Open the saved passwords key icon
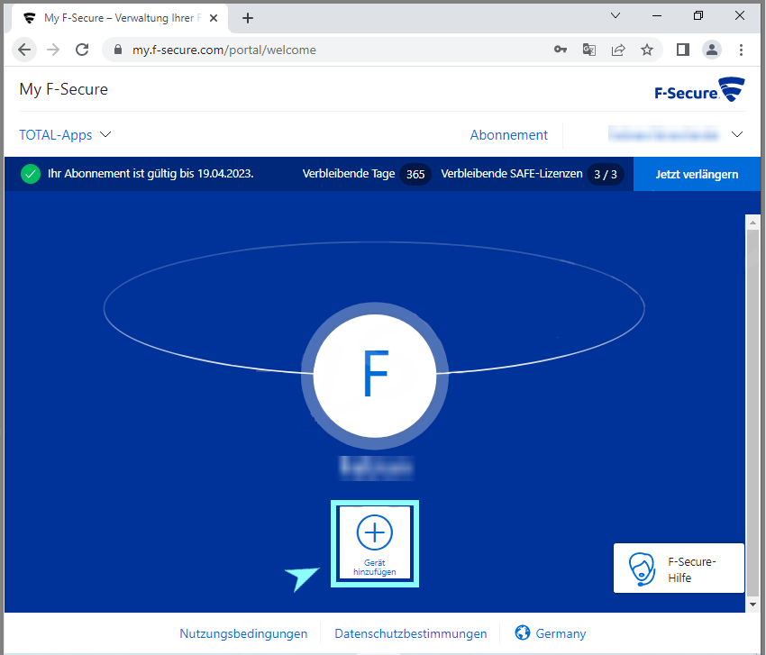766x655 pixels. (x=561, y=50)
